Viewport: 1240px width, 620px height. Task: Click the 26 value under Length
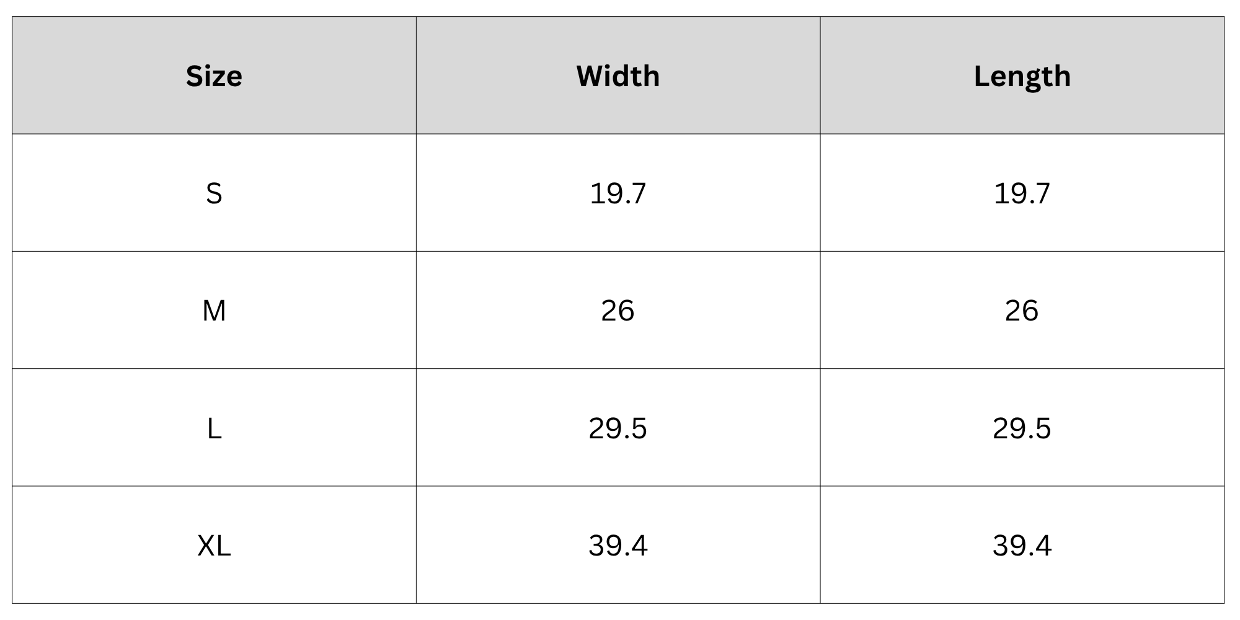[x=1022, y=311]
